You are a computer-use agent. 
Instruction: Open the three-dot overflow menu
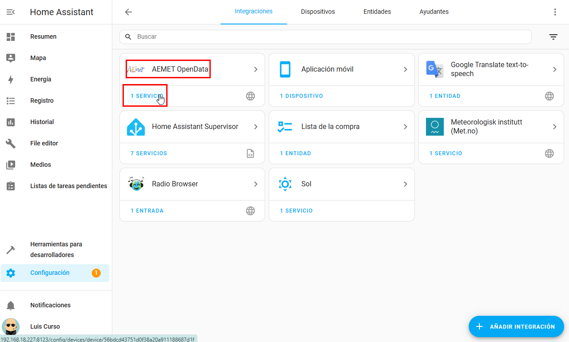tap(555, 12)
